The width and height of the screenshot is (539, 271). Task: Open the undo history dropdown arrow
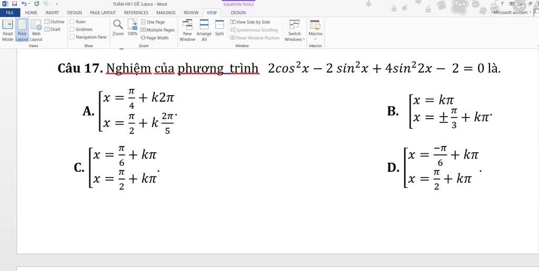29,4
